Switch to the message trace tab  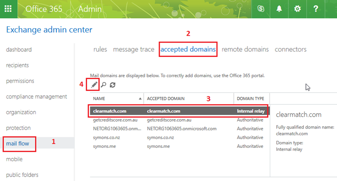134,49
